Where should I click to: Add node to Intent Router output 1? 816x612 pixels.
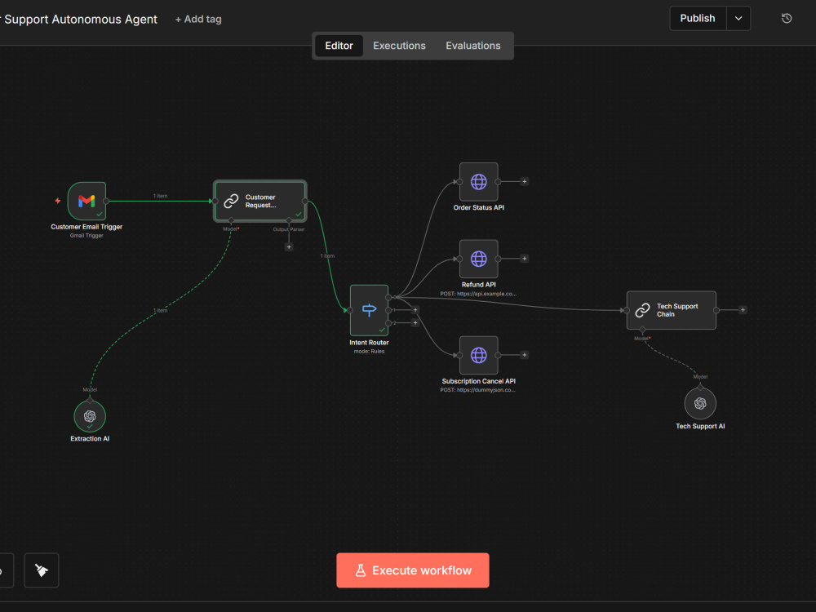coord(415,310)
